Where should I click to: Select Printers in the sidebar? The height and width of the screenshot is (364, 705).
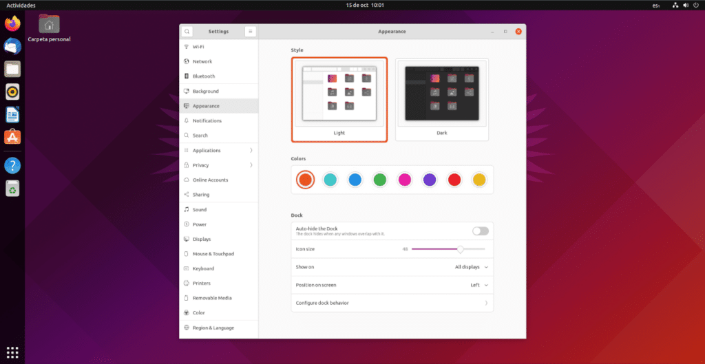pos(219,283)
